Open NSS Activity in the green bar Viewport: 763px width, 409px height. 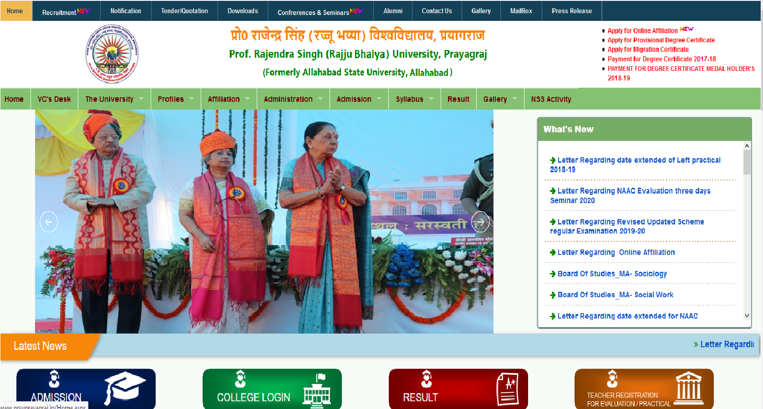coord(551,99)
